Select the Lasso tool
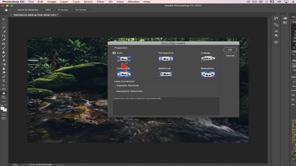 [4, 27]
